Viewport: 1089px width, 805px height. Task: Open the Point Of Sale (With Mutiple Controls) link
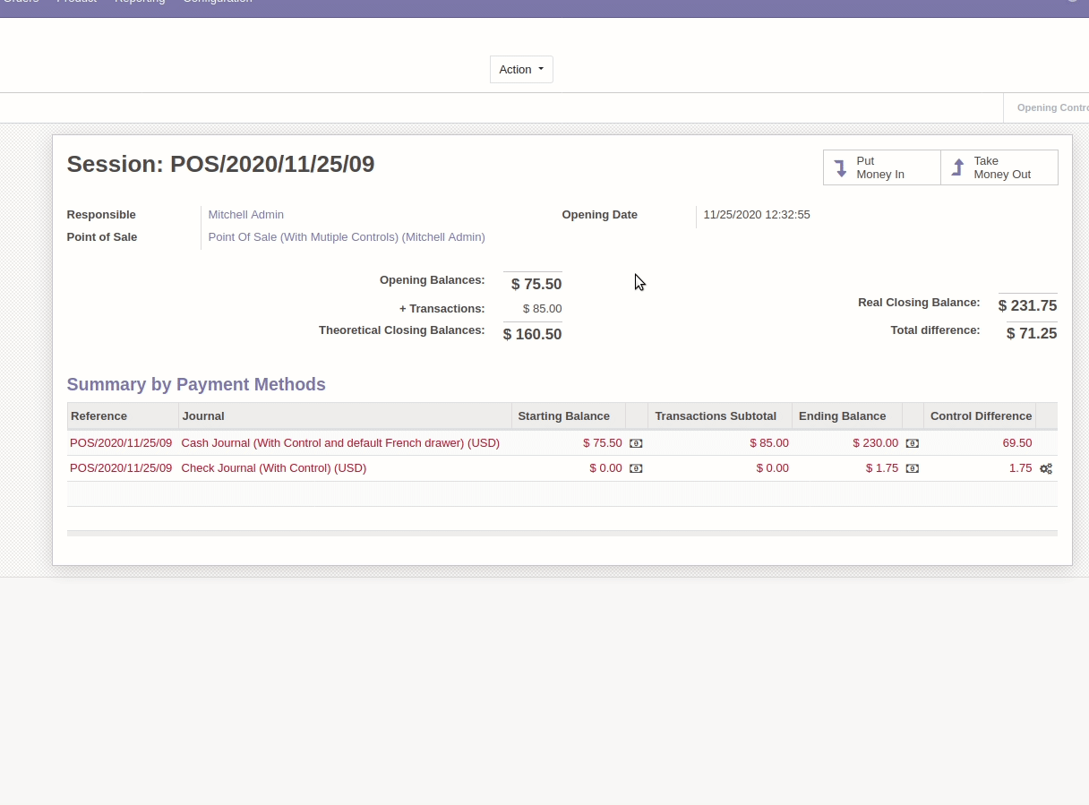tap(347, 236)
